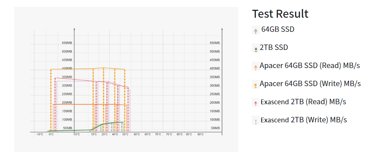This screenshot has width=385, height=152.
Task: Click the 60°C label on the temperature axis
Action: 137,135
